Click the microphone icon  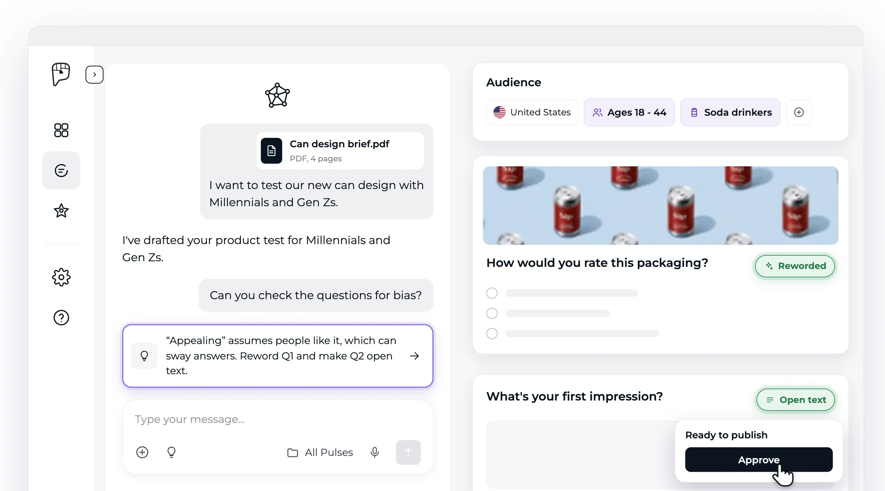point(375,452)
